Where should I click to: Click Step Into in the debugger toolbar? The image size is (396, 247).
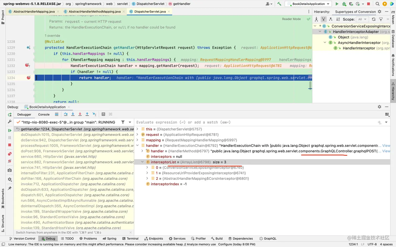tap(73, 114)
